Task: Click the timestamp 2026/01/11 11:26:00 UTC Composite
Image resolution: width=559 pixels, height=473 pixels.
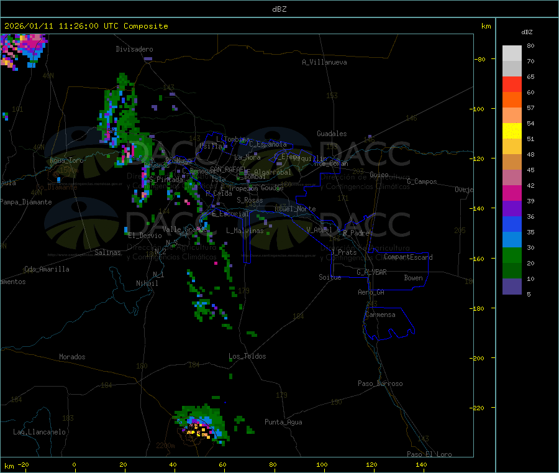Action: click(86, 26)
